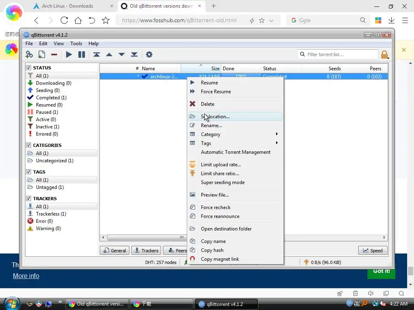This screenshot has width=414, height=310.
Task: Click browser home icon
Action: [78, 20]
